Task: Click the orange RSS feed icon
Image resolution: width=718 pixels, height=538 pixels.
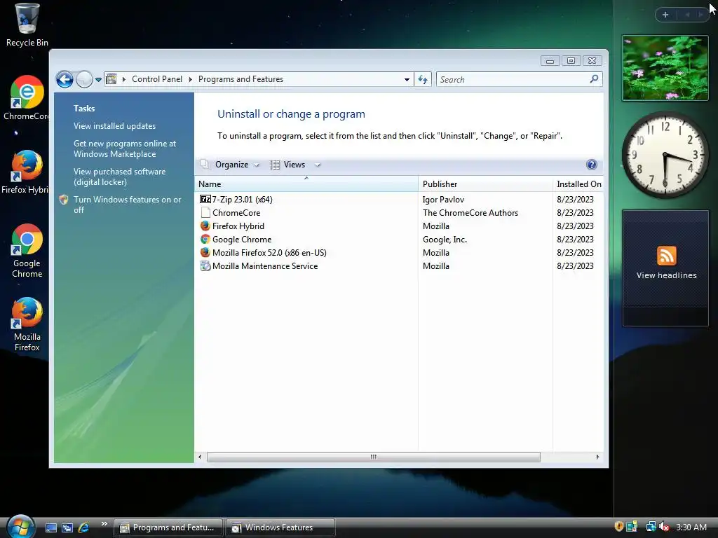Action: pos(666,256)
